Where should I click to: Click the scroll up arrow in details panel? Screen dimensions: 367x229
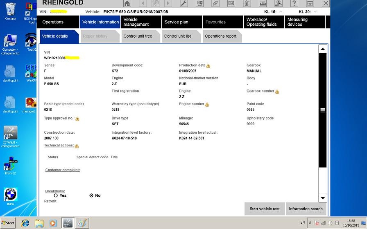coord(323,49)
